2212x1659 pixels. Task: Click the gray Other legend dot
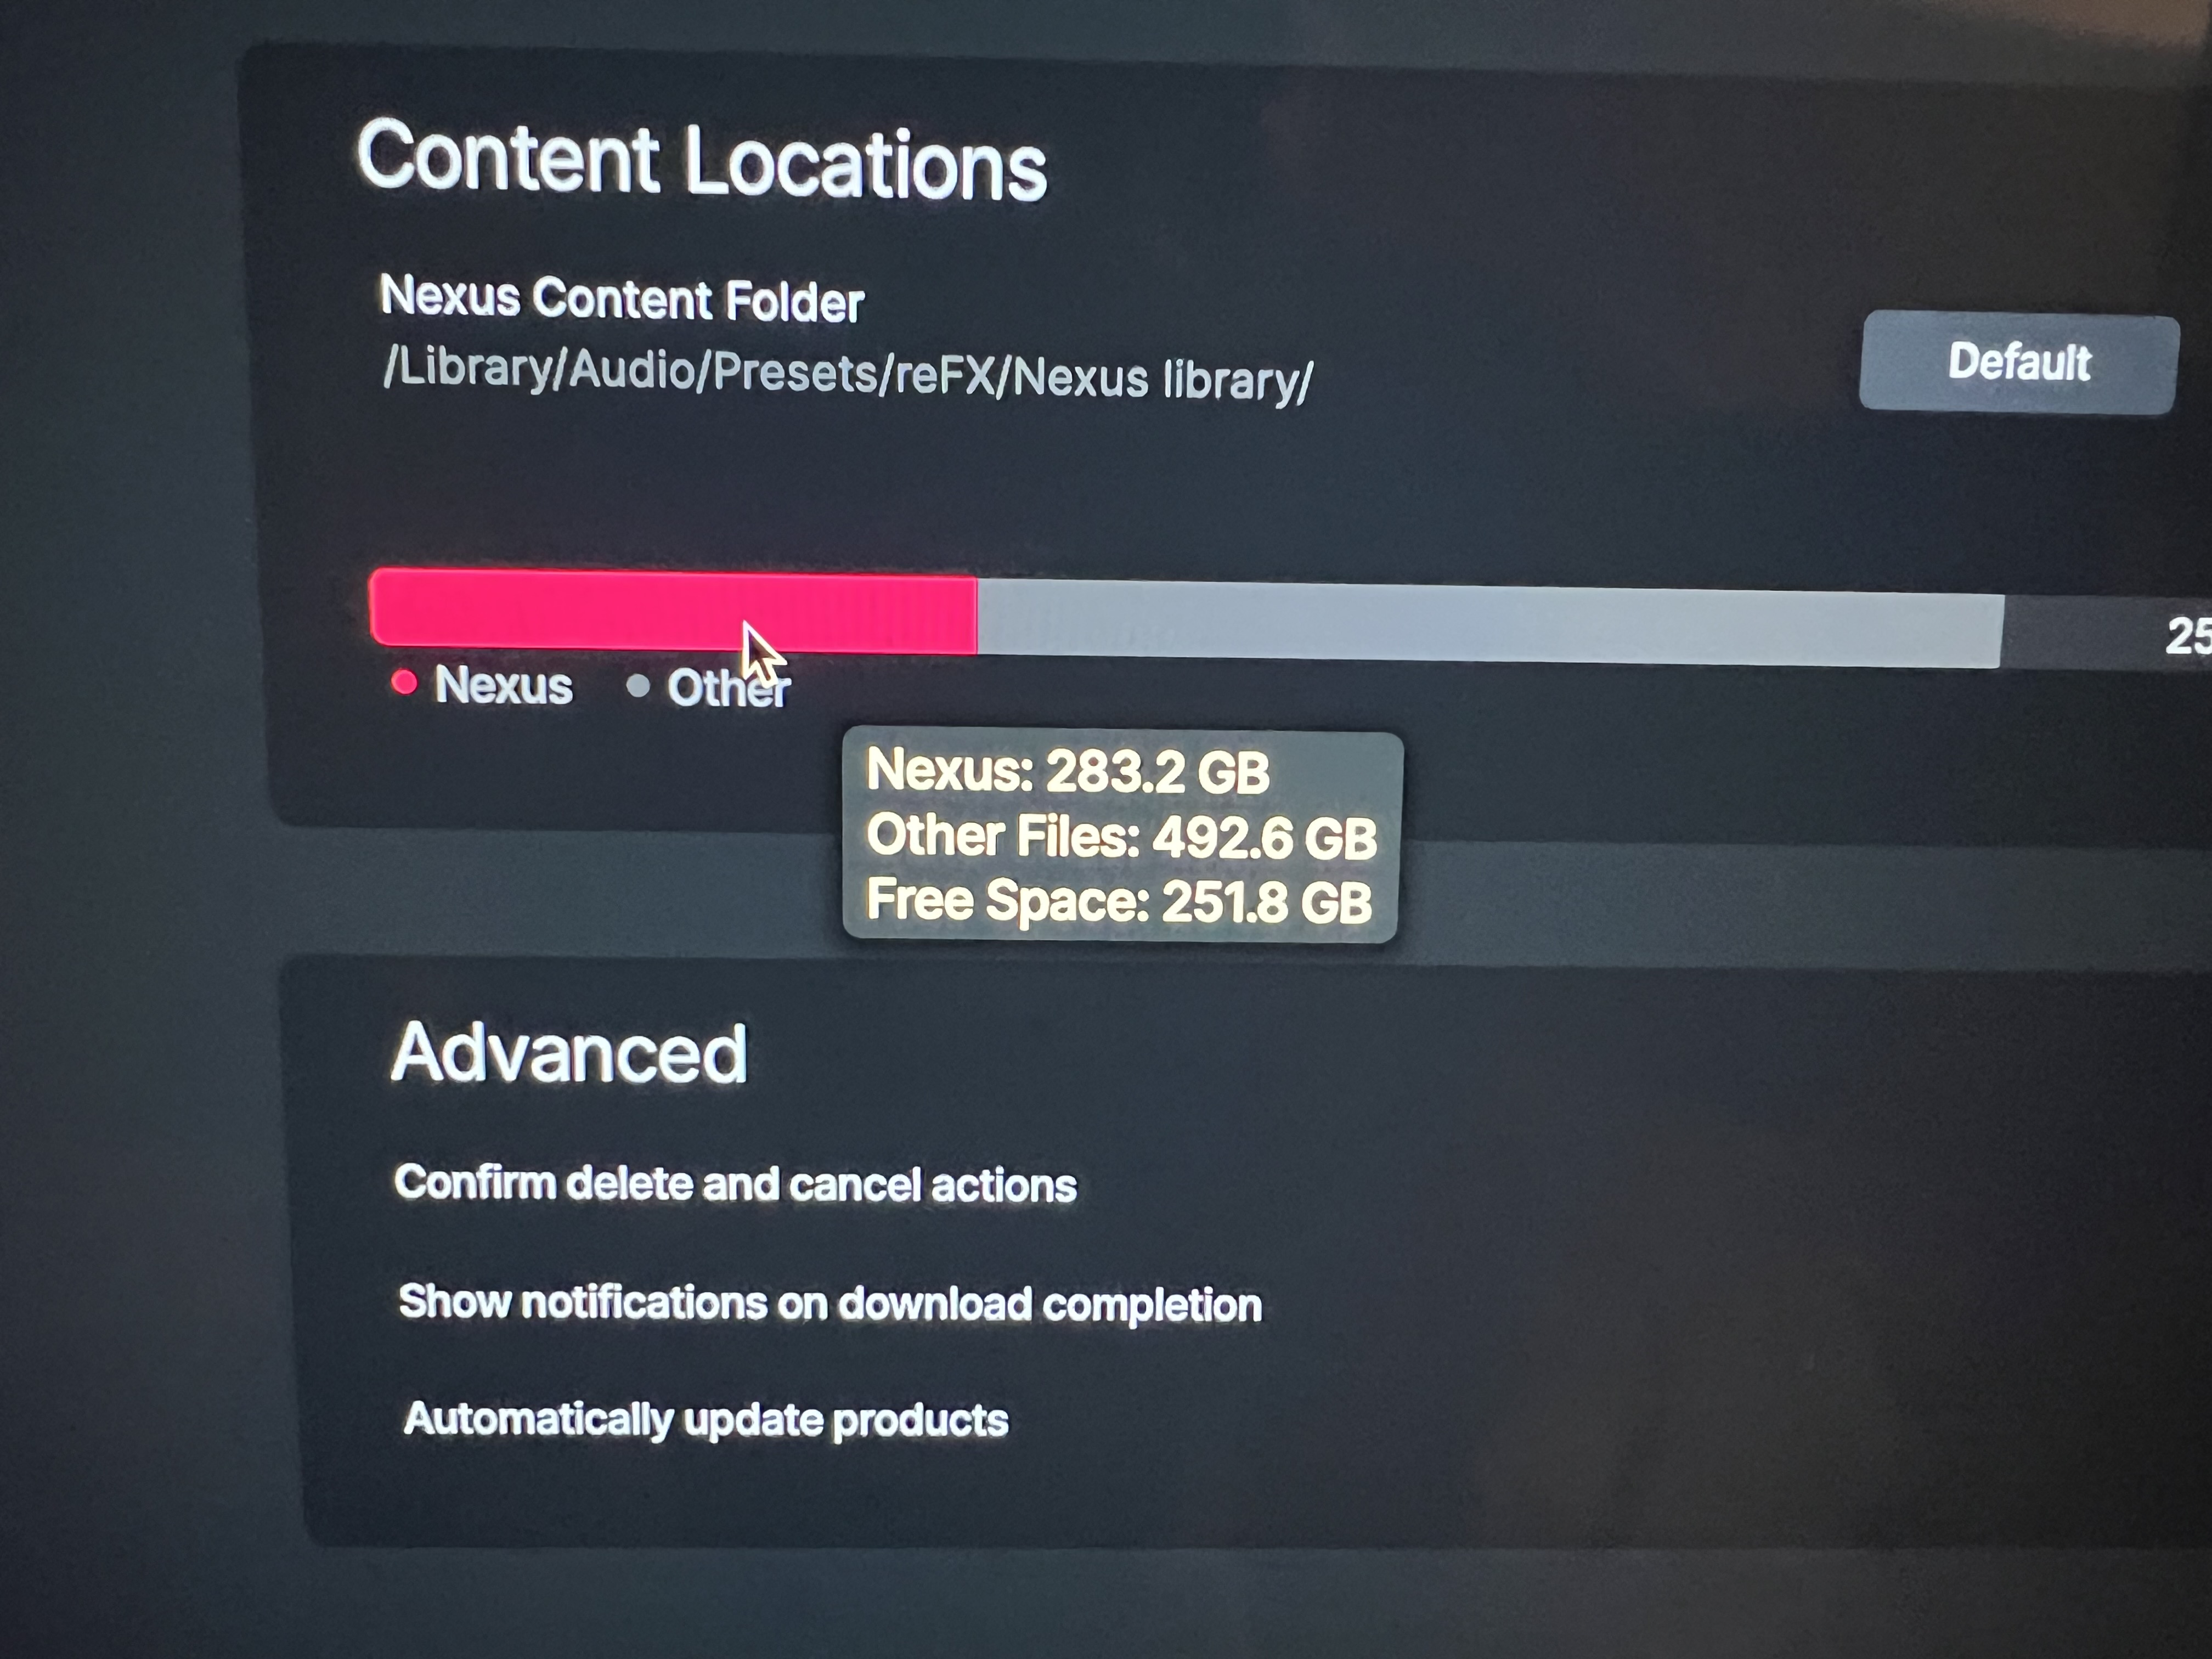click(x=638, y=686)
